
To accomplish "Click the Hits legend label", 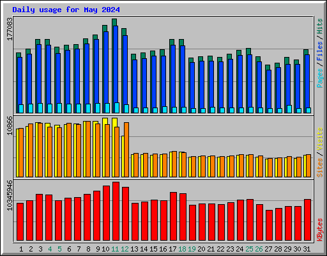I will (320, 26).
